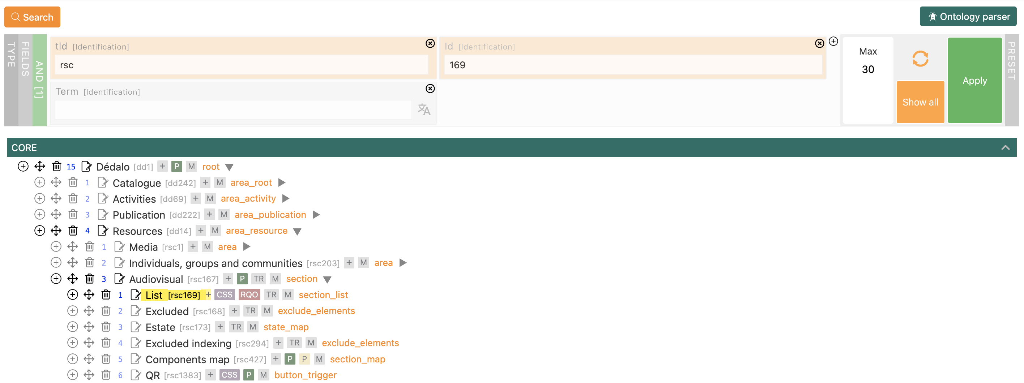Clear the tld field using its x icon
Viewport: 1024px width, 383px height.
(x=431, y=44)
